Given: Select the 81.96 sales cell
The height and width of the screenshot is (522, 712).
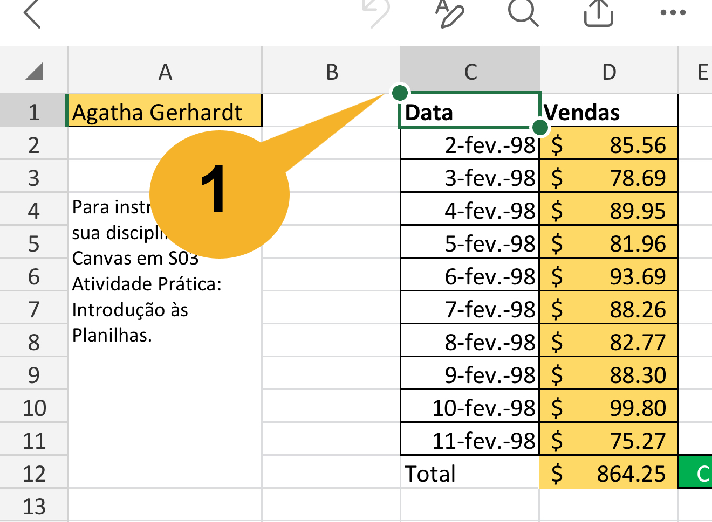Looking at the screenshot, I should 609,243.
